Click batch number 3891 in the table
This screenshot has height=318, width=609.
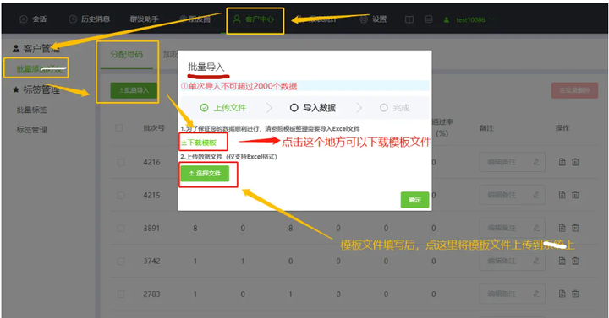click(151, 228)
